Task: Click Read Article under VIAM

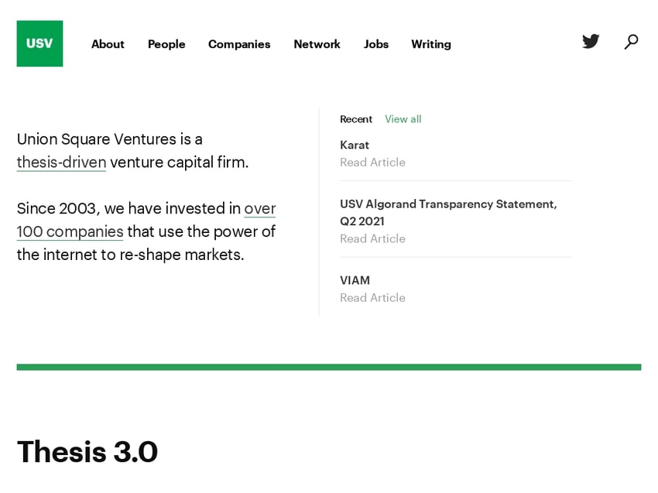Action: 372,298
